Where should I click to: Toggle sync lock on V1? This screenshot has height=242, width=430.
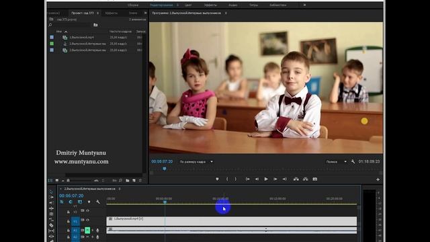click(83, 220)
